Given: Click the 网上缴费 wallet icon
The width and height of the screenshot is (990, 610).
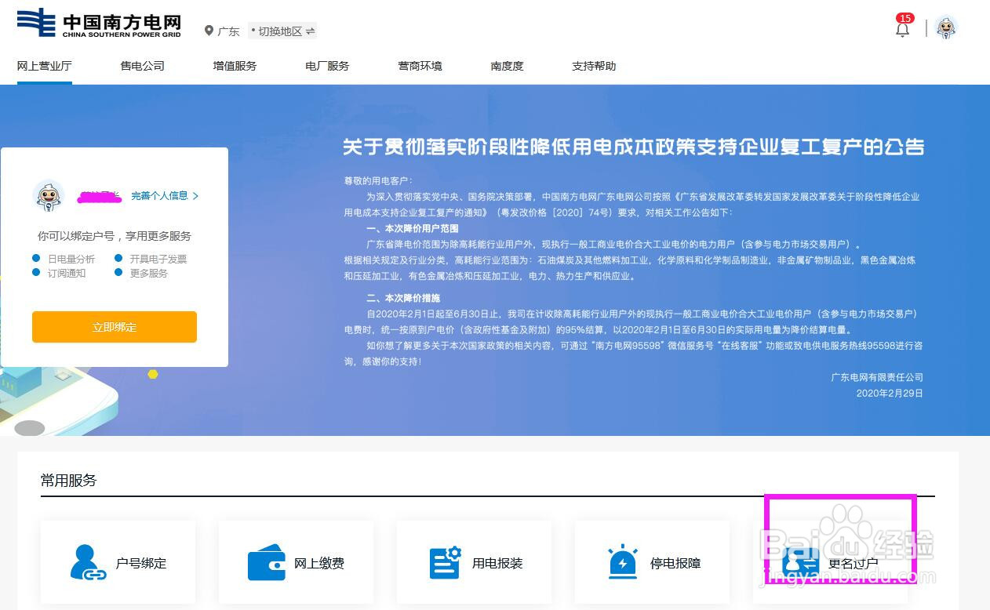Looking at the screenshot, I should click(x=266, y=562).
